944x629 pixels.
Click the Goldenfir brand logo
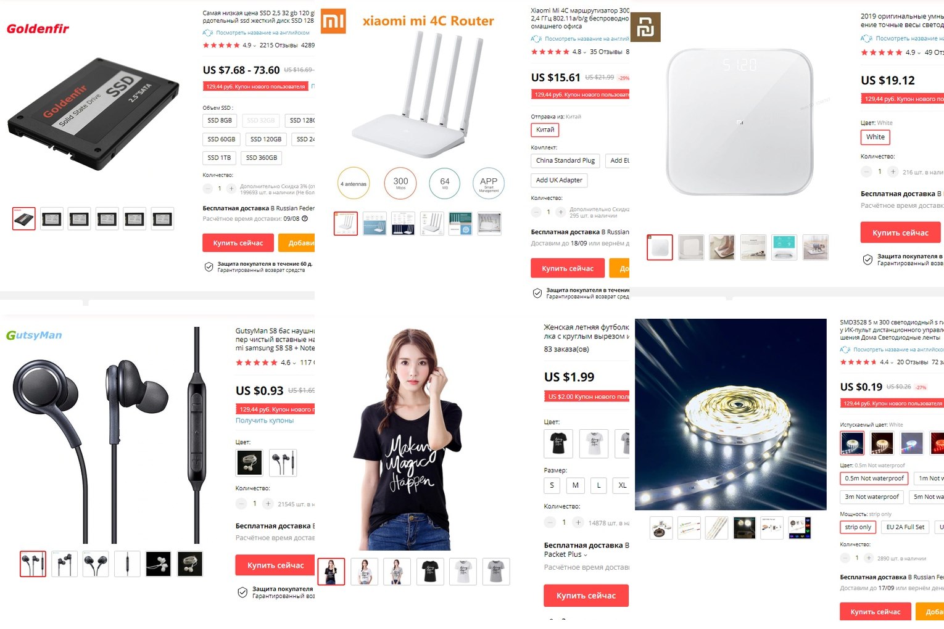(x=38, y=28)
